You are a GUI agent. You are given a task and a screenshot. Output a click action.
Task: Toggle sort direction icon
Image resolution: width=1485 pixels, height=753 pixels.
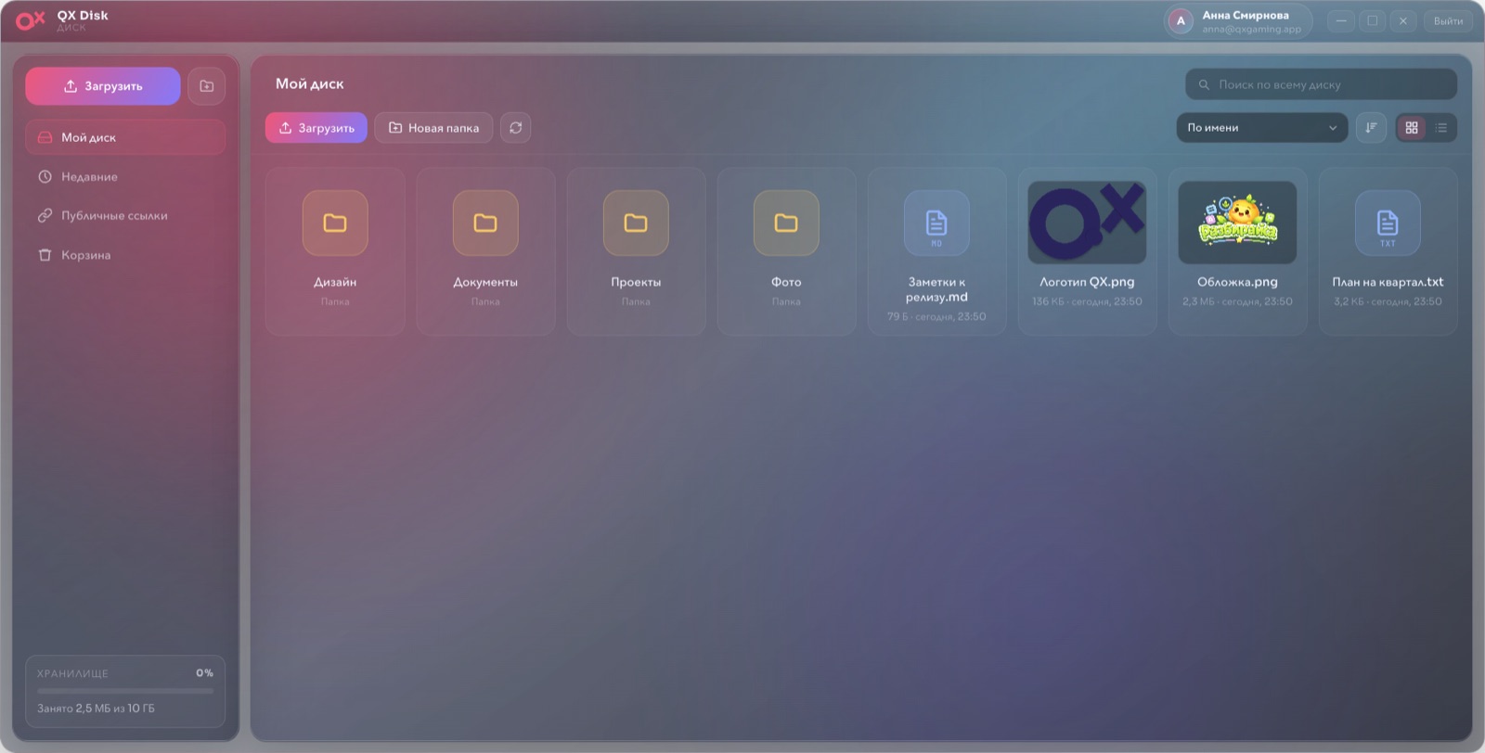pyautogui.click(x=1371, y=128)
